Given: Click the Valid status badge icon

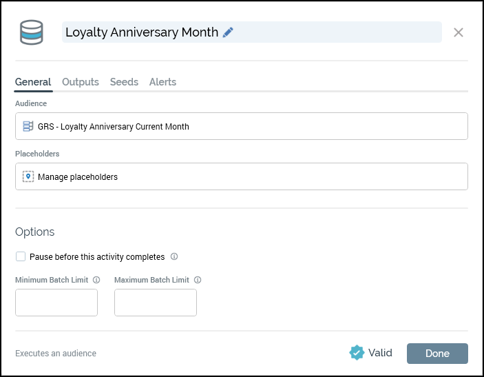Looking at the screenshot, I should point(357,353).
